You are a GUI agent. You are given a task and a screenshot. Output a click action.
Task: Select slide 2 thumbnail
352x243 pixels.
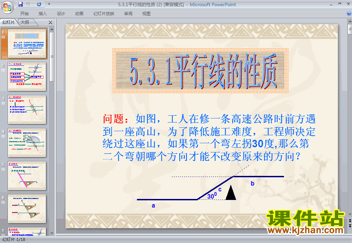coord(27,76)
